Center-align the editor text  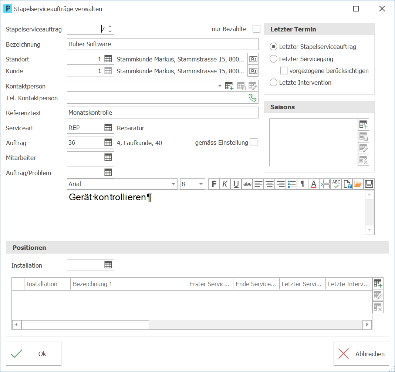pyautogui.click(x=270, y=184)
